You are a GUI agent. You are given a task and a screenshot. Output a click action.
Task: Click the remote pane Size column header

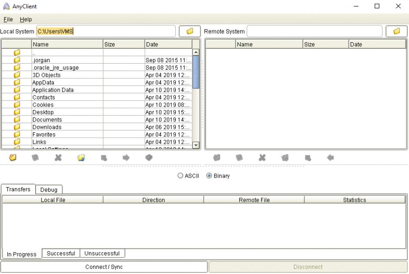point(326,44)
